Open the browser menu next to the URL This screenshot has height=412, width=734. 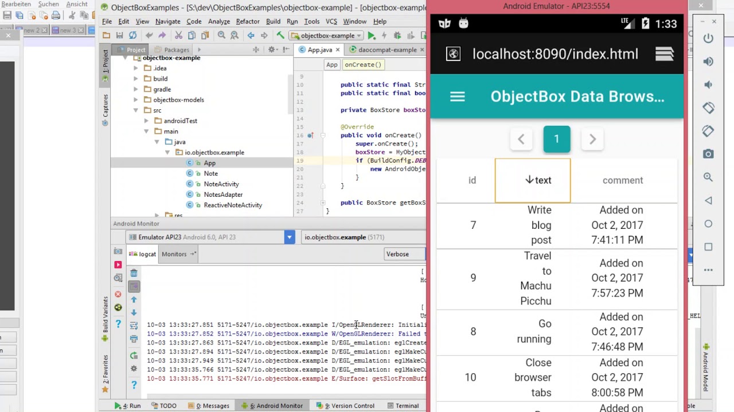664,54
